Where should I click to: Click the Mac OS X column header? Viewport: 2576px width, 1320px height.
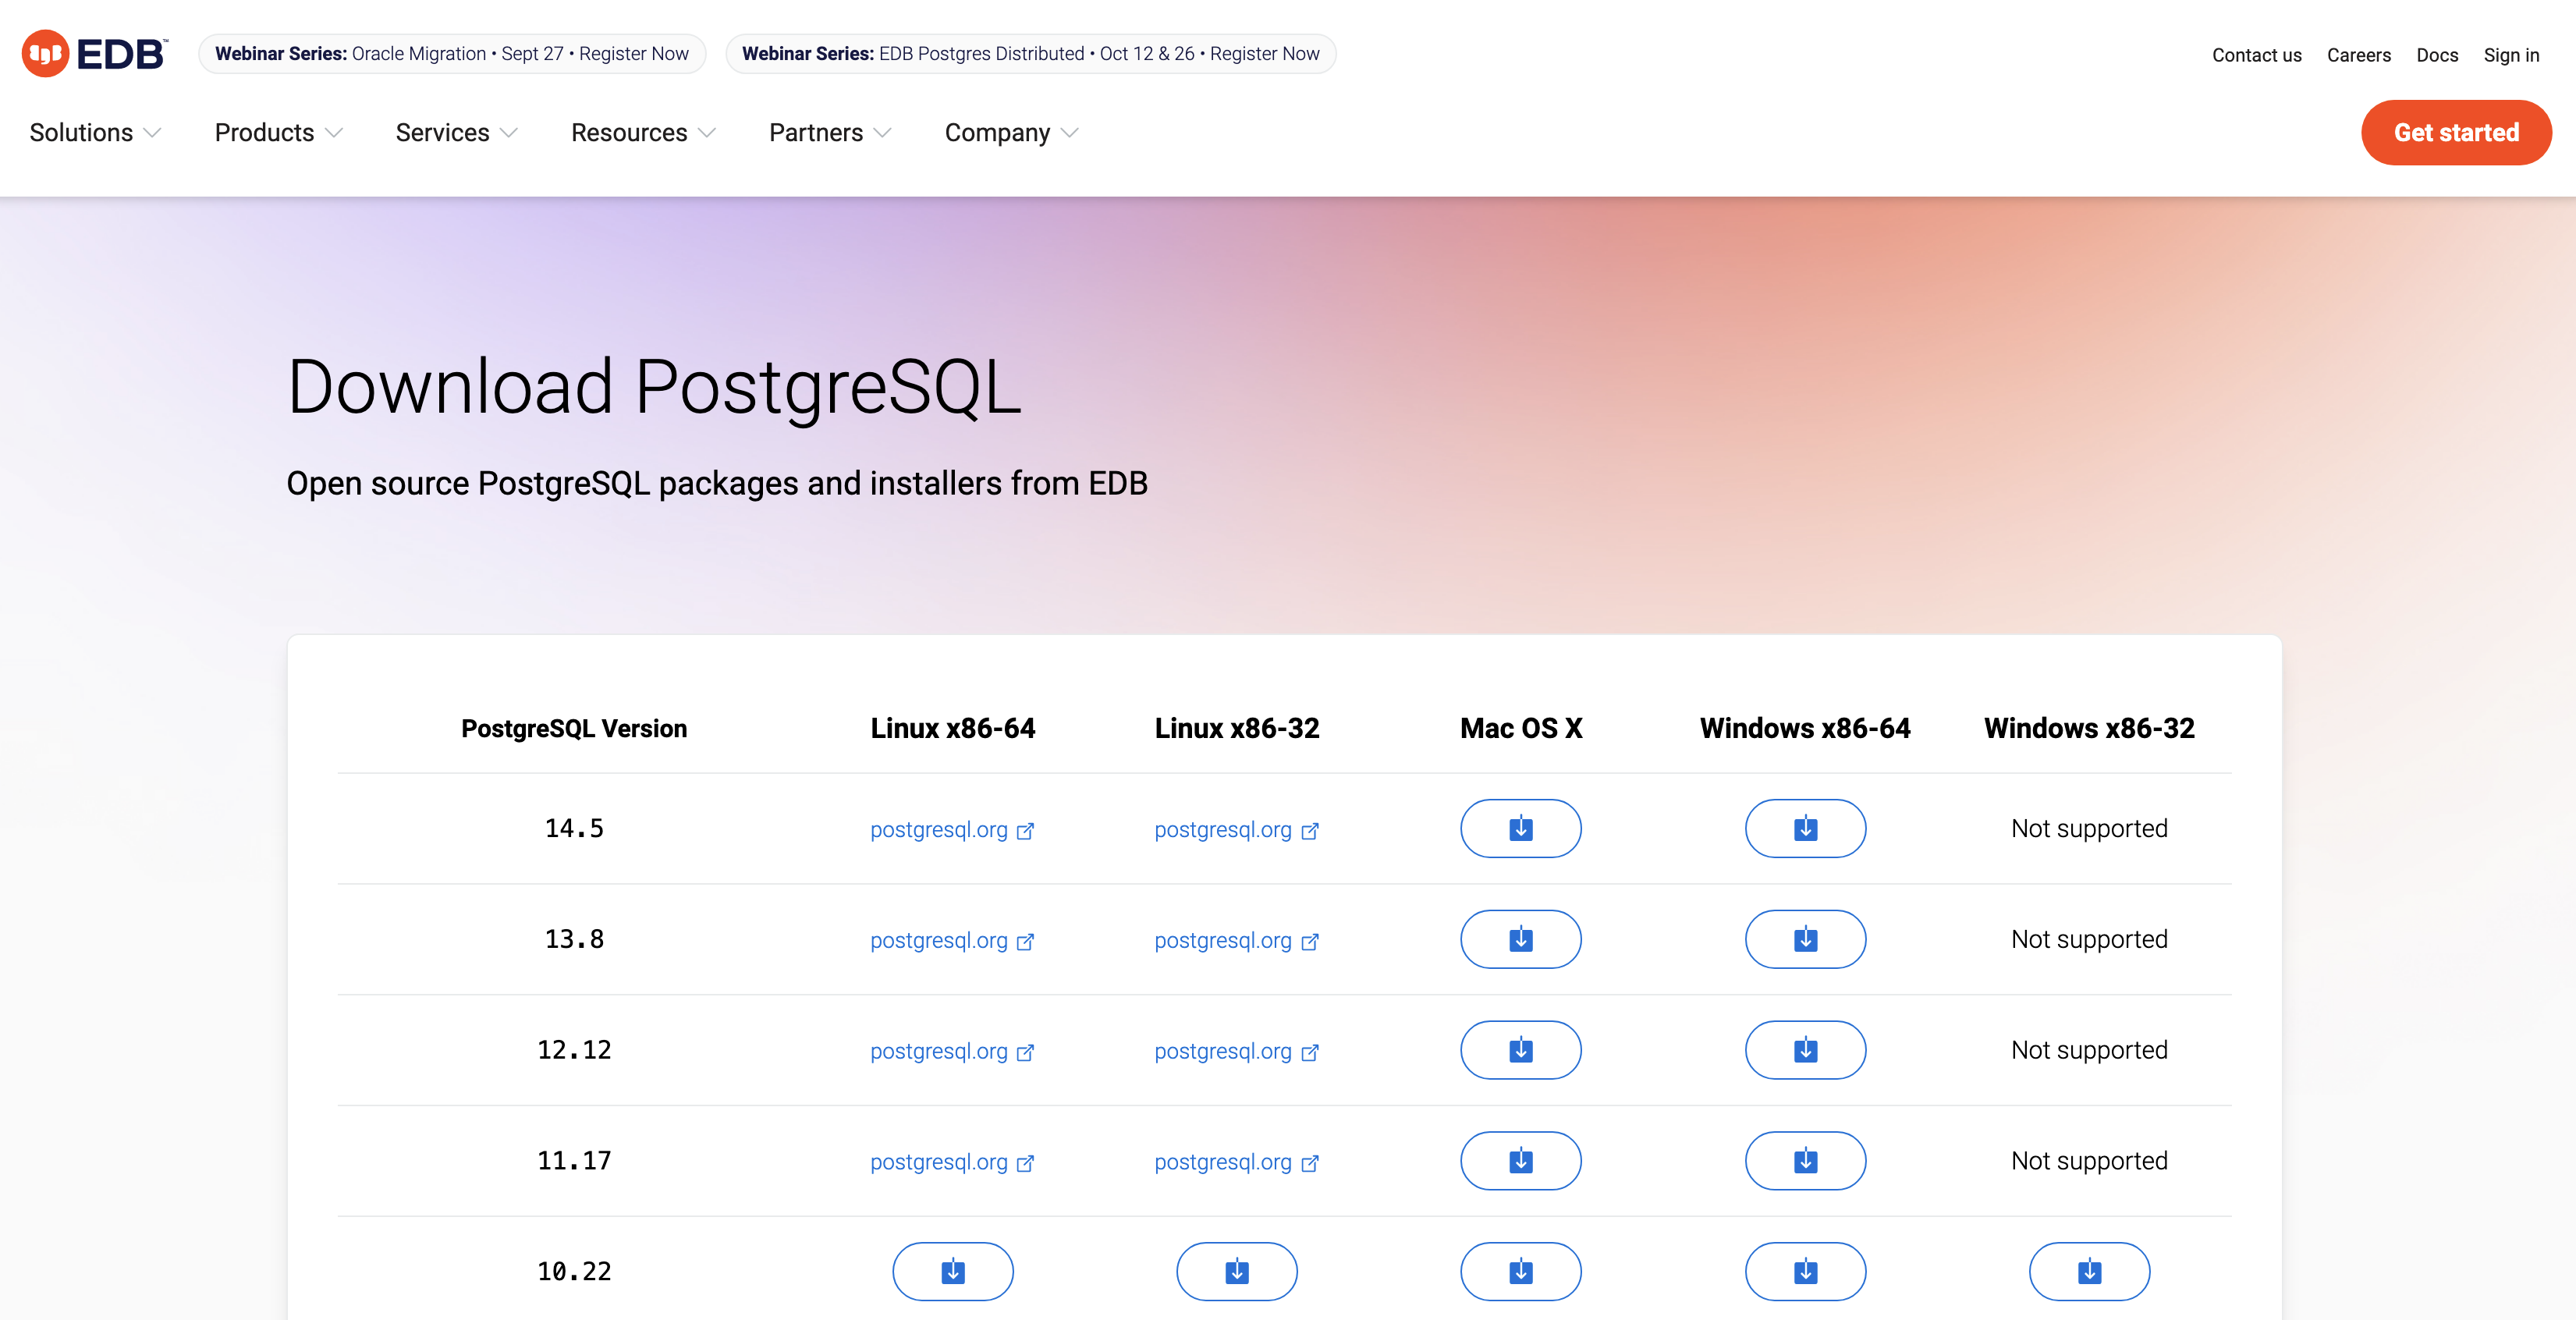tap(1520, 728)
